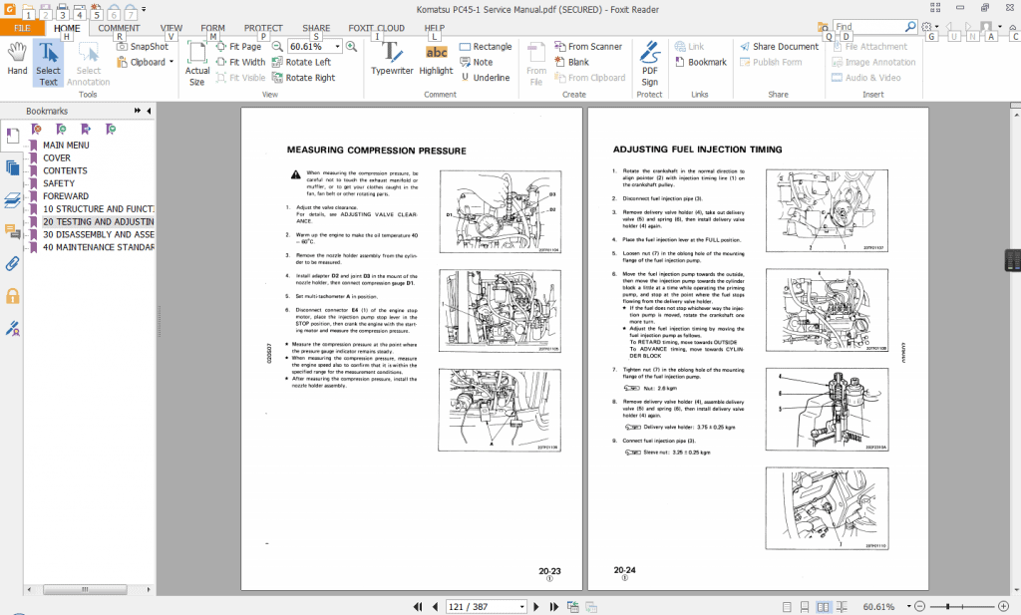Select the Hand tool
This screenshot has height=615, width=1021.
(17, 60)
